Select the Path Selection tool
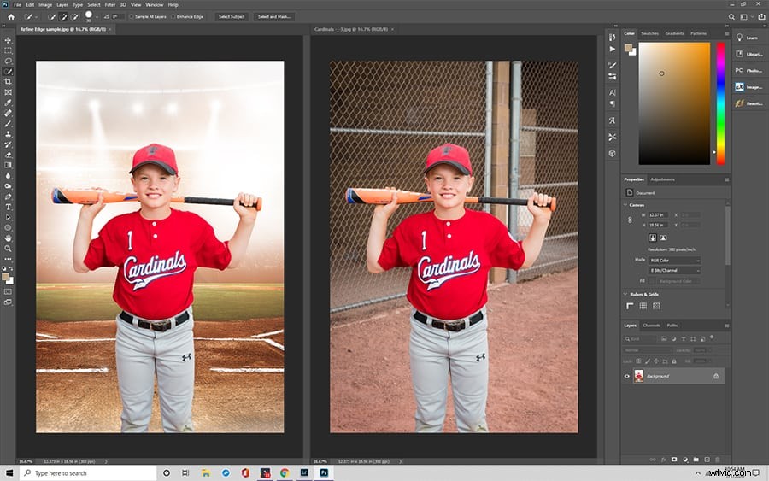 pos(8,217)
